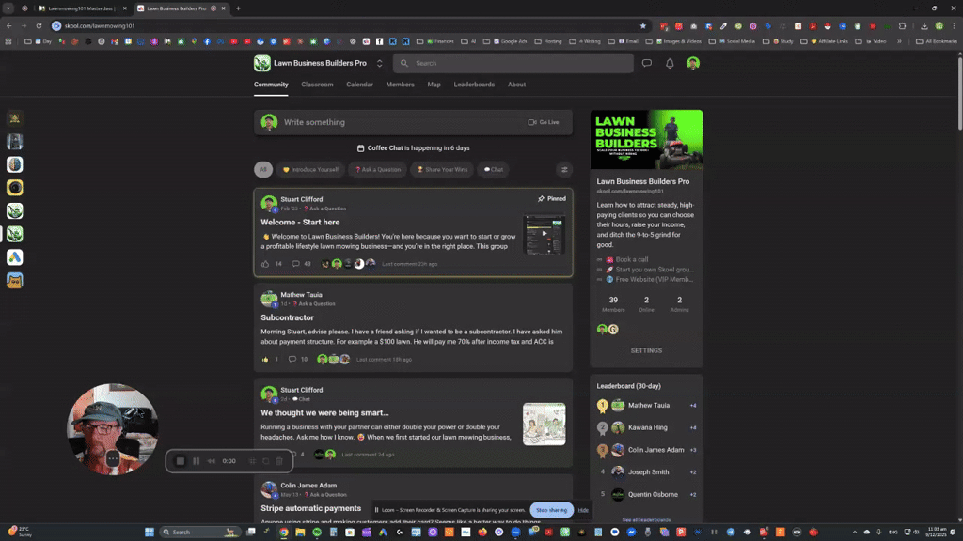
Task: Open the tab search dropdown in Chrome
Action: [8, 8]
